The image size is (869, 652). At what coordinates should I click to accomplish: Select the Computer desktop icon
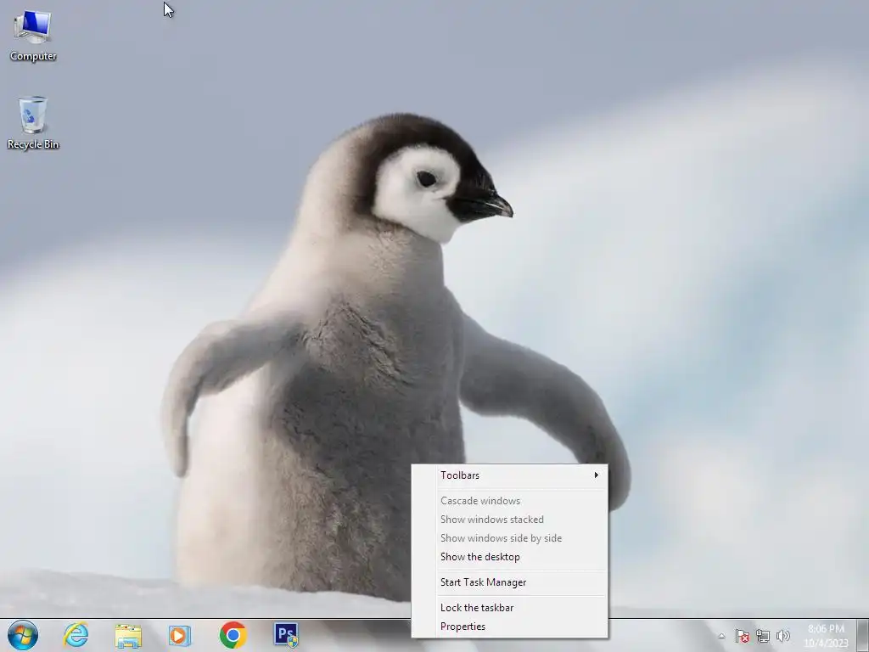click(33, 36)
